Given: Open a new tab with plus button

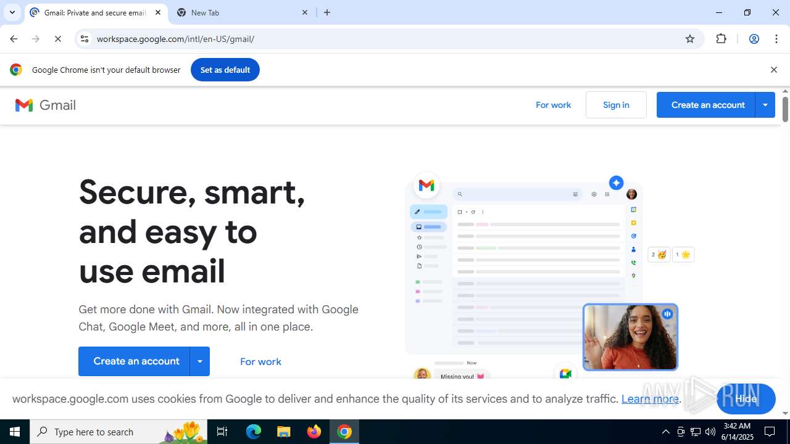Looking at the screenshot, I should [327, 12].
